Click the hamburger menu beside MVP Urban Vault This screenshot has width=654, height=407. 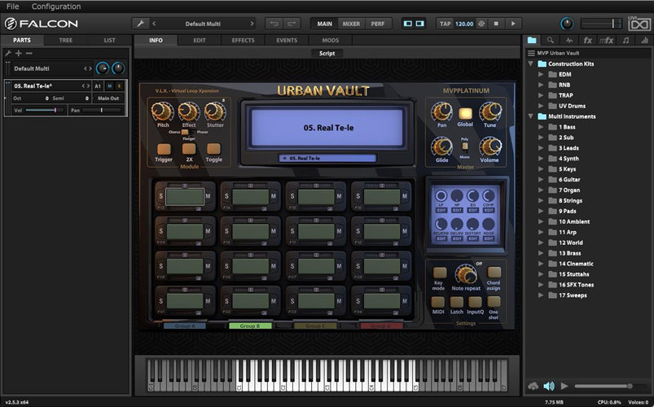pyautogui.click(x=531, y=53)
